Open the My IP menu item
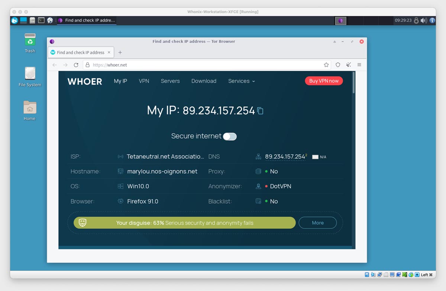 tap(120, 81)
